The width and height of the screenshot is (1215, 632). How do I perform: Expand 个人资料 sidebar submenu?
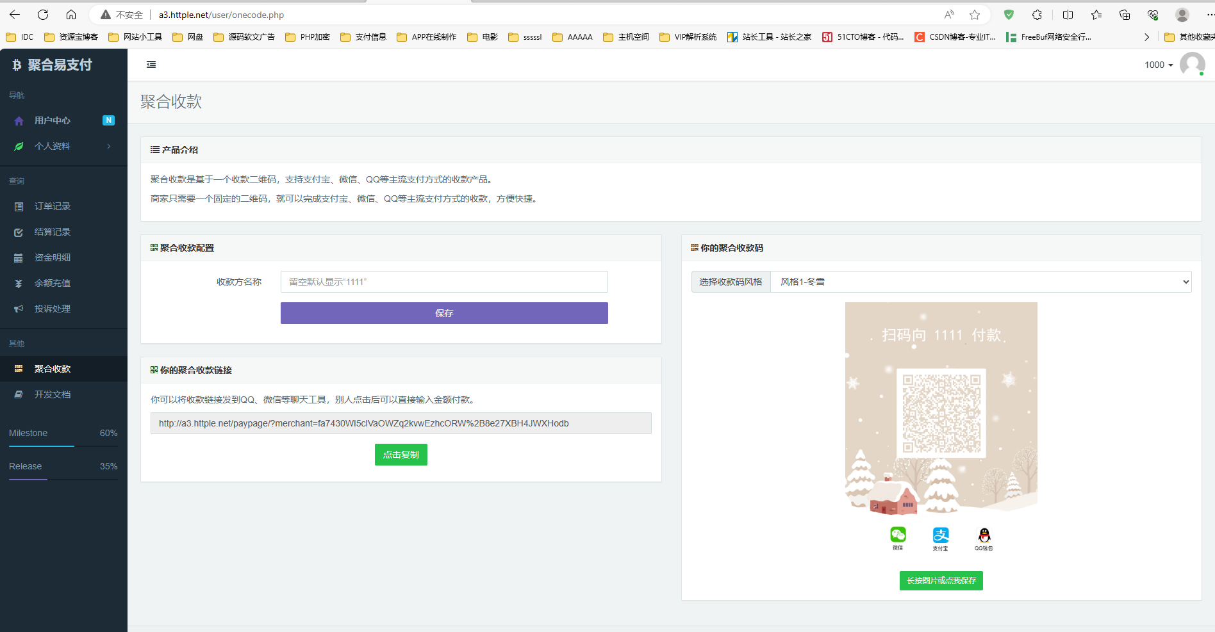pos(63,146)
